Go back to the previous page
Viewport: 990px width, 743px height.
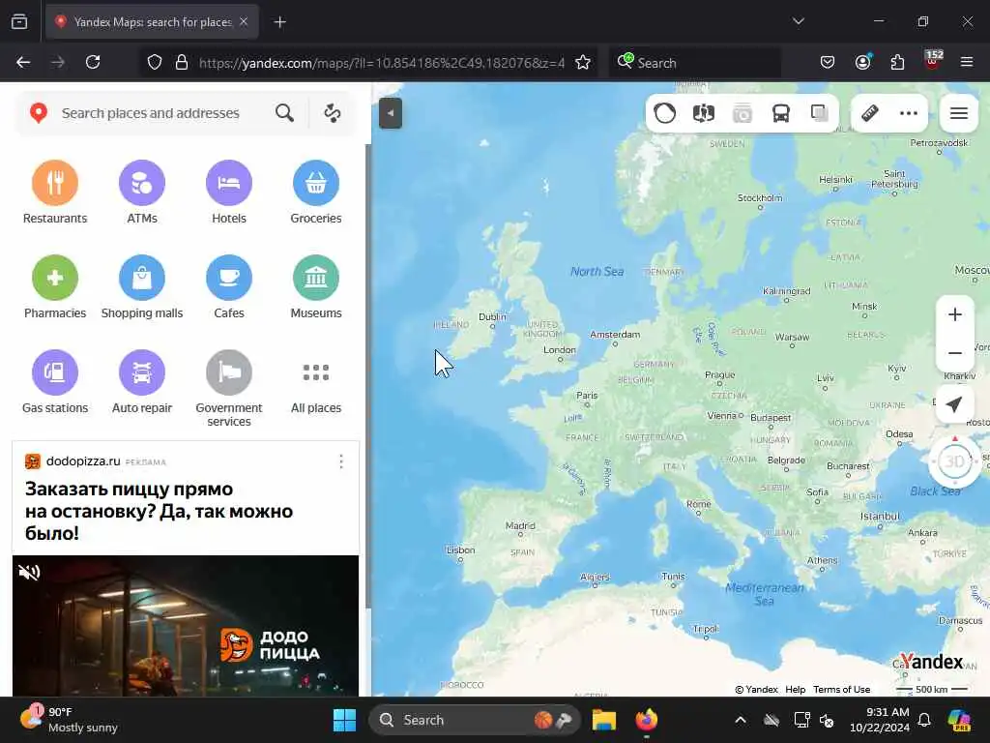click(23, 63)
